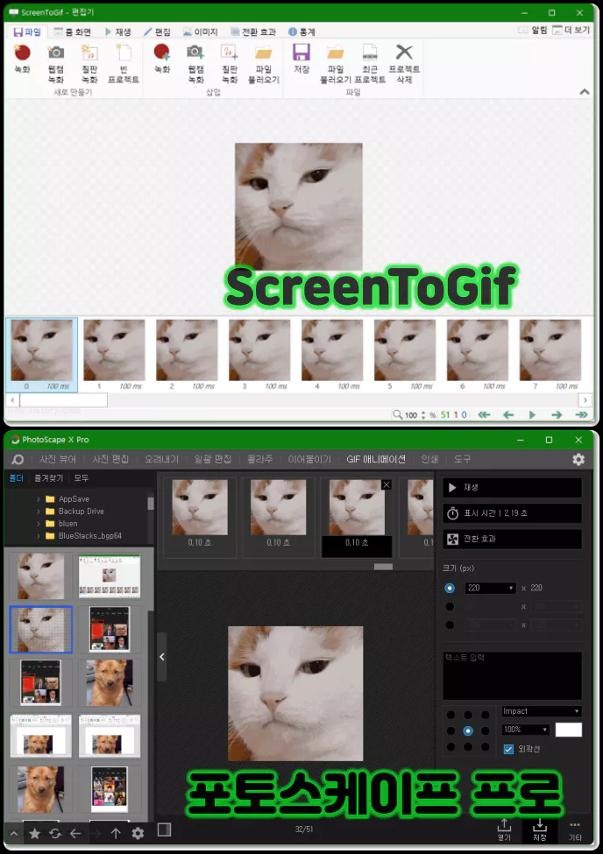Click the refresh icon in PhotoScape bottom bar
Viewport: 603px width, 854px height.
(55, 833)
